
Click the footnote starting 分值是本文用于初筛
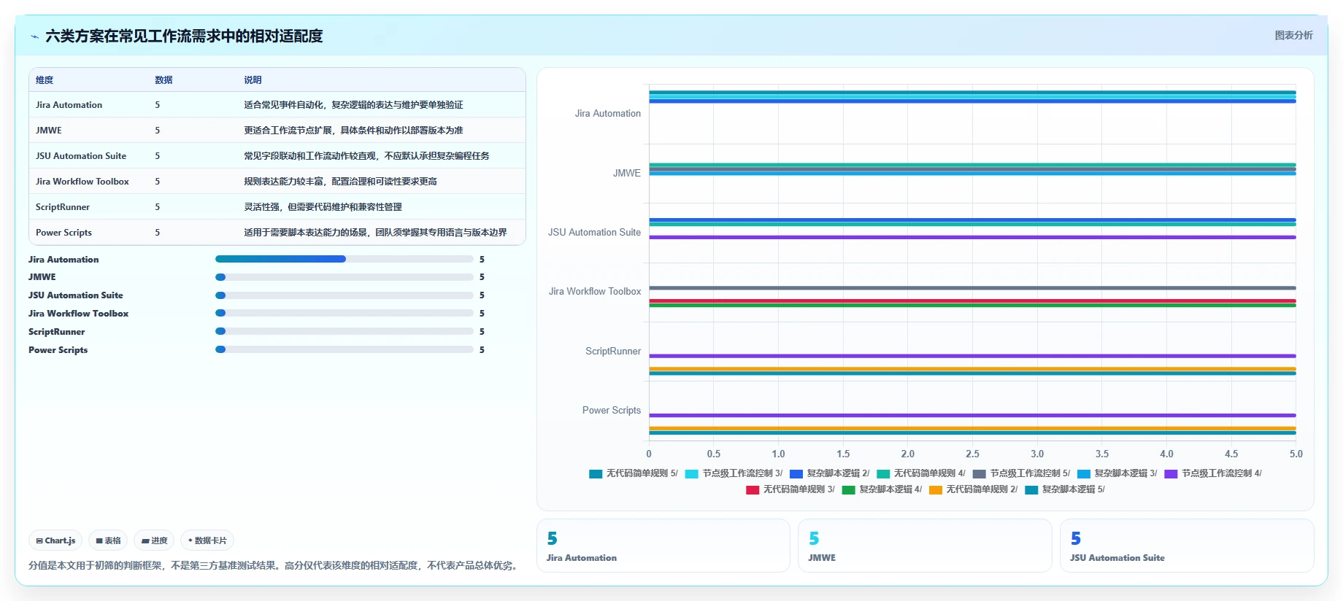275,565
